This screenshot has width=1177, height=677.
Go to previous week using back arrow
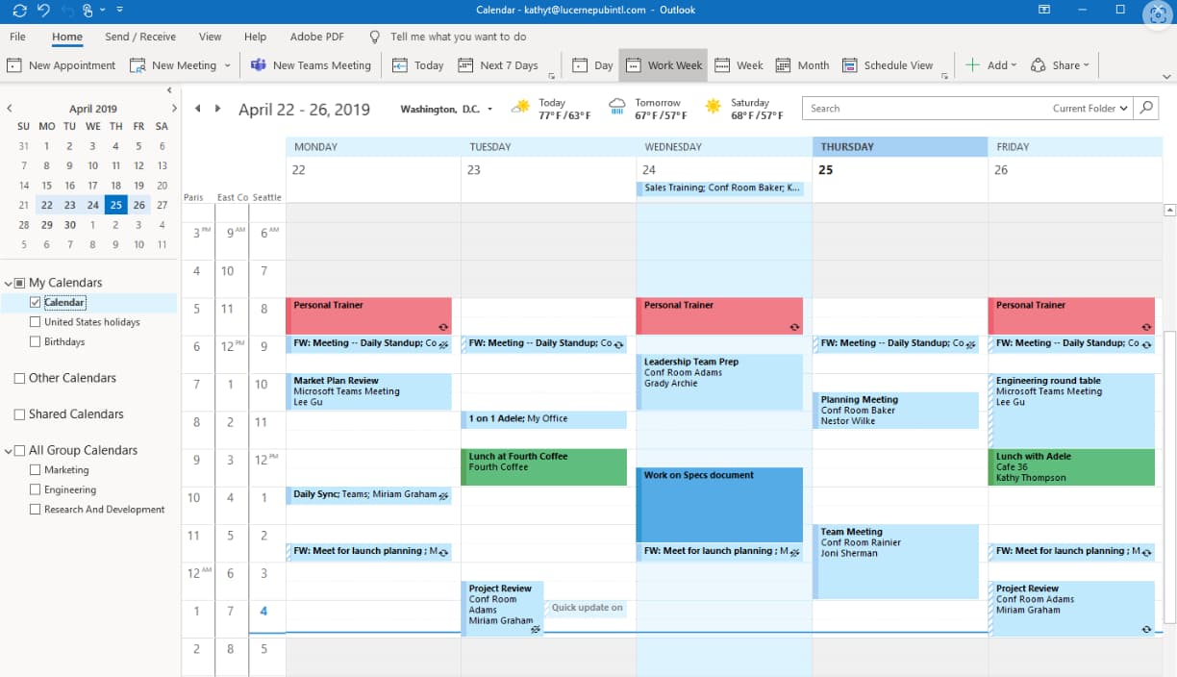pyautogui.click(x=198, y=109)
